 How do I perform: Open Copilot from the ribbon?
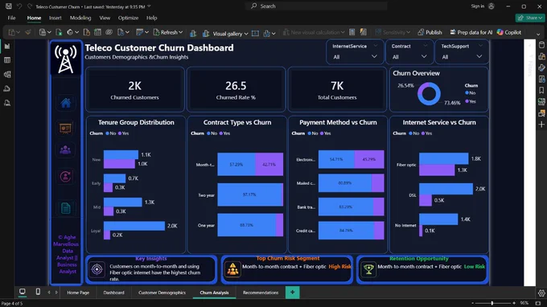point(509,32)
